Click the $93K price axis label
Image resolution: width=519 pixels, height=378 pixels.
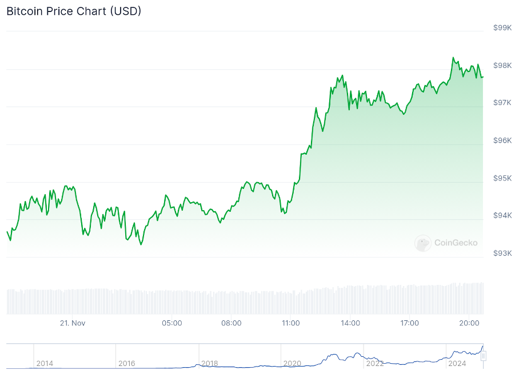(x=502, y=253)
